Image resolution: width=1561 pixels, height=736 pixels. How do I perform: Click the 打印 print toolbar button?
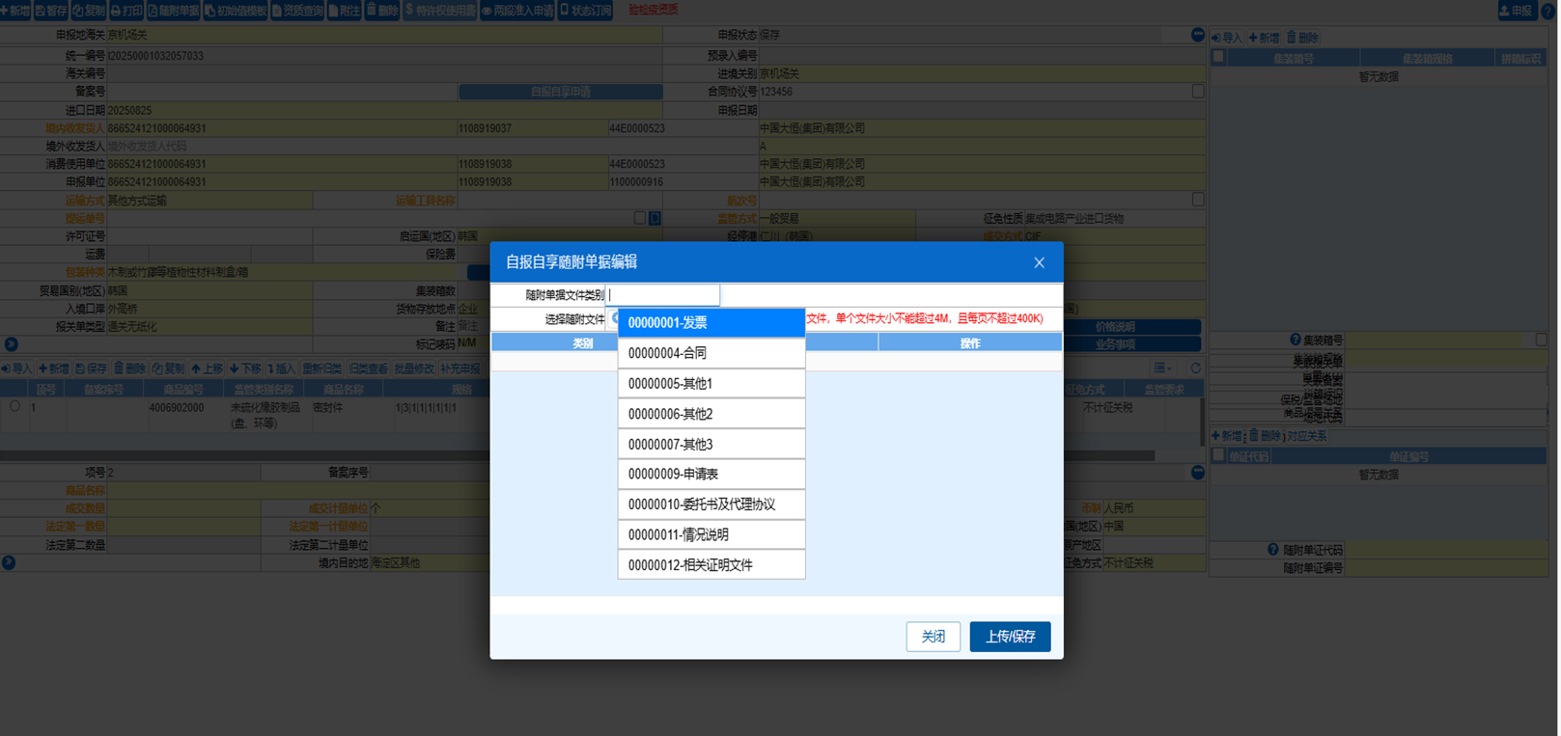(x=126, y=11)
